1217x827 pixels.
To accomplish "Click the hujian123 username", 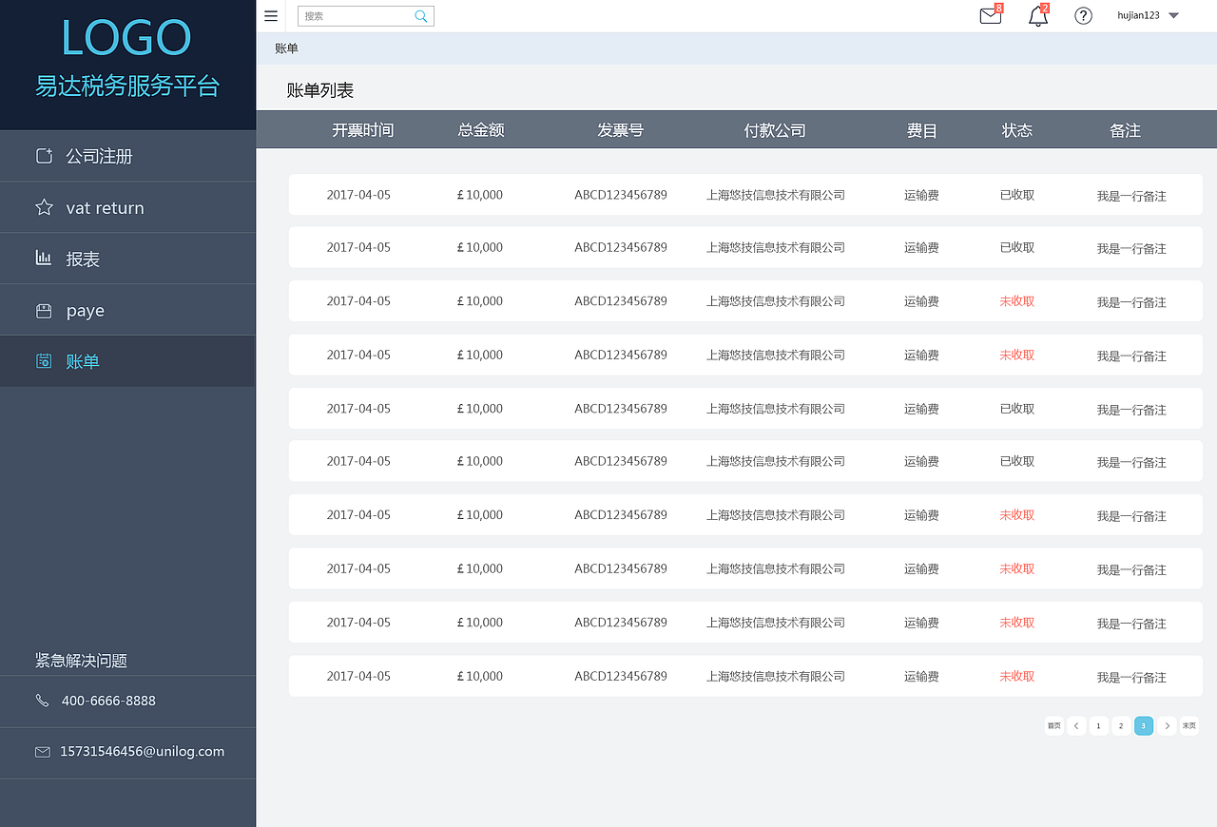I will pos(1138,15).
